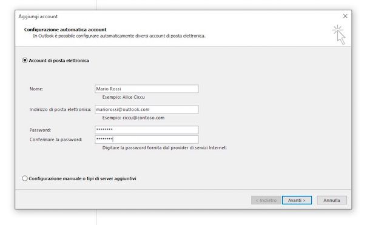370x225 pixels.
Task: Click into the Password field
Action: pyautogui.click(x=147, y=130)
